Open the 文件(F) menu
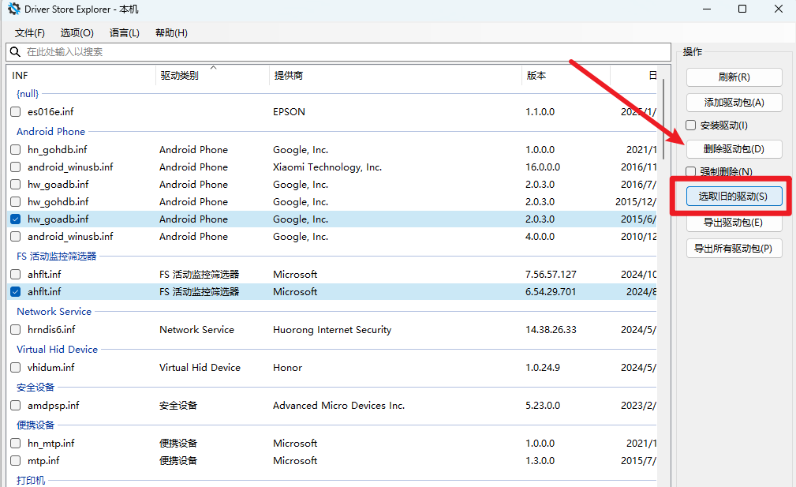 (x=29, y=33)
